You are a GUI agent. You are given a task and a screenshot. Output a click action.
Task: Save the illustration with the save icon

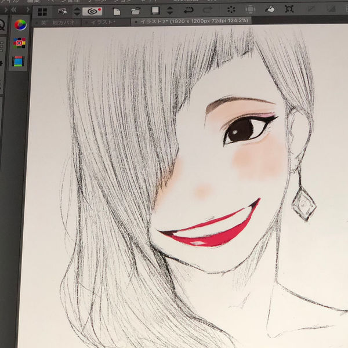point(155,10)
